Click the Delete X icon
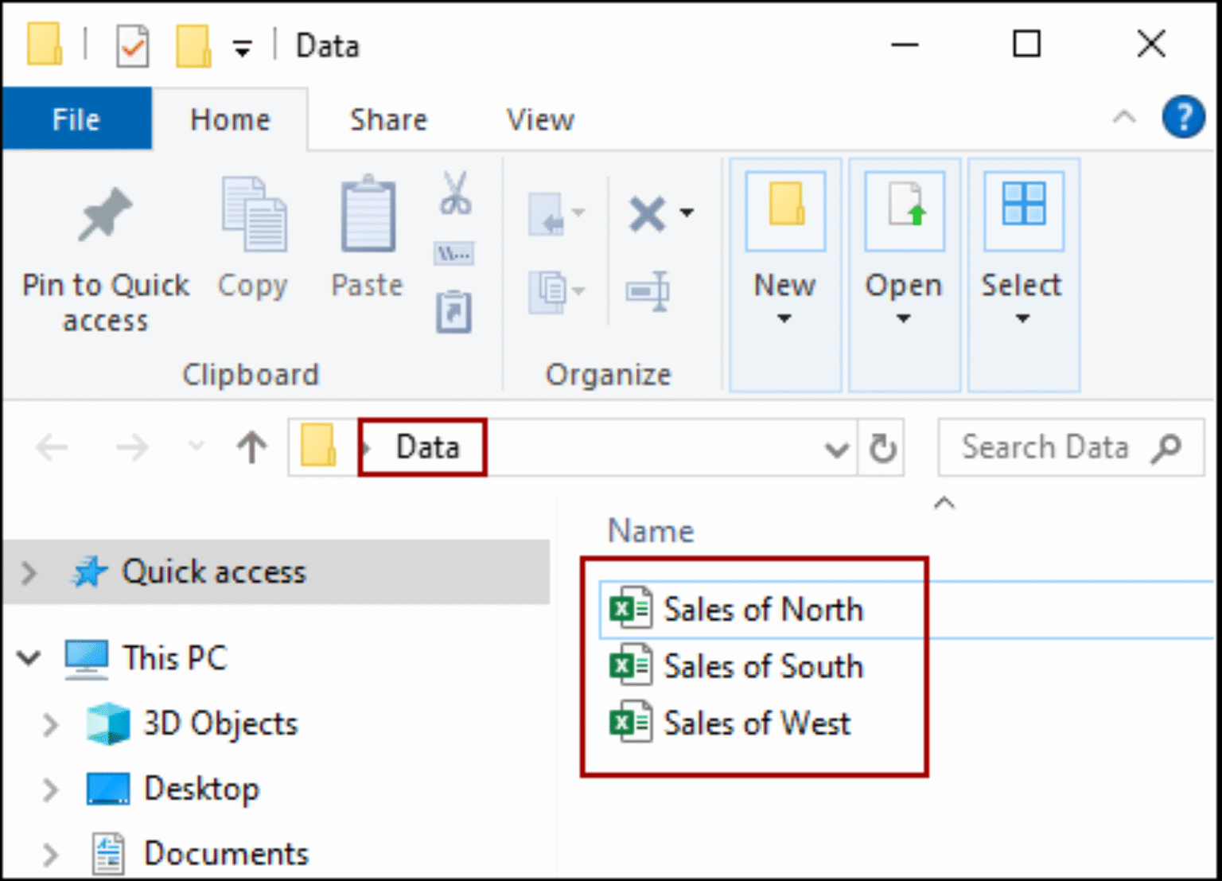This screenshot has width=1222, height=881. point(647,213)
